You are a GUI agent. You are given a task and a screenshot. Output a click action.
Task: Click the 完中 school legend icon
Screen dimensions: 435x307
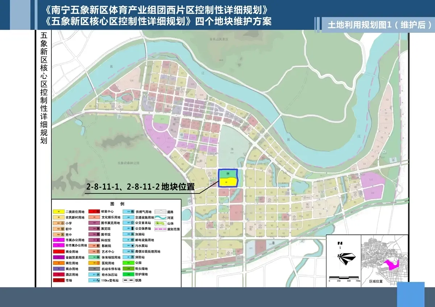click(x=62, y=235)
